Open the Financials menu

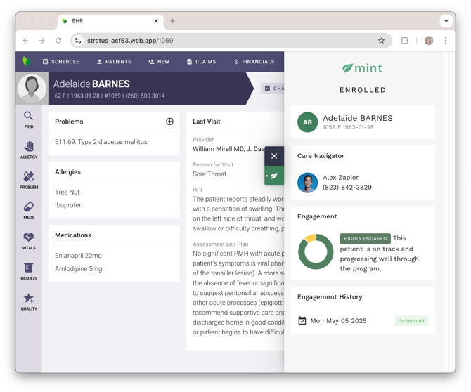coord(254,62)
